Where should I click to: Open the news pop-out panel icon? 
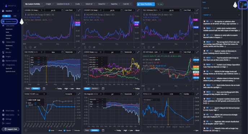coord(245,5)
